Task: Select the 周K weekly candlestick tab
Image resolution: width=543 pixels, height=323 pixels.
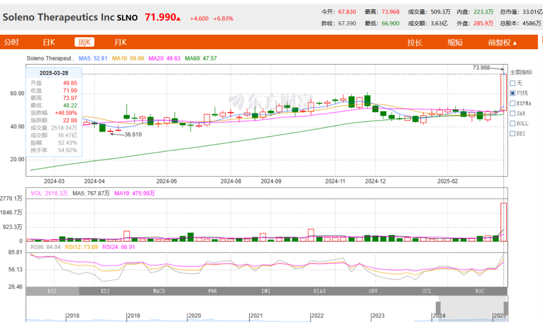Action: (84, 42)
